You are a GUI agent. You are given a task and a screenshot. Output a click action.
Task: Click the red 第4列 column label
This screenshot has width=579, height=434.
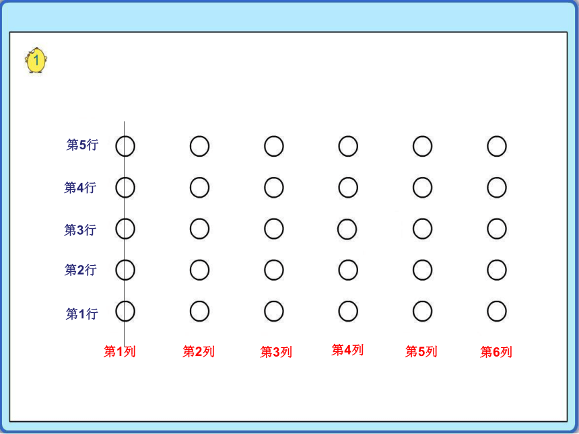tap(347, 350)
